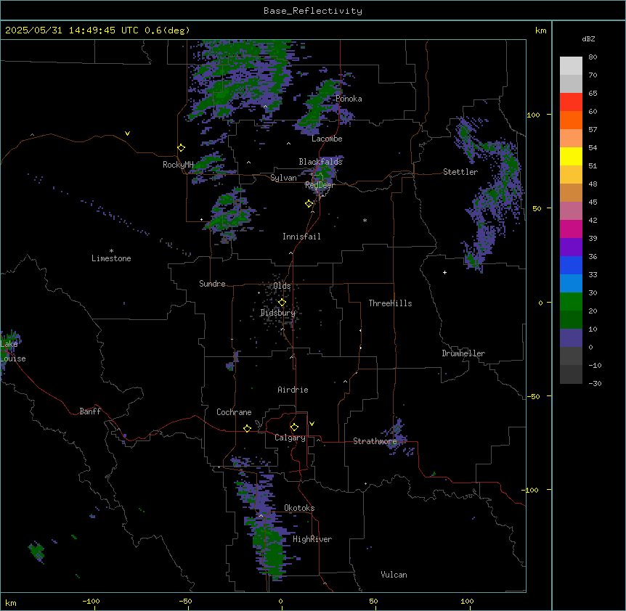Select the white plus marker north of Drumheller

(444, 272)
